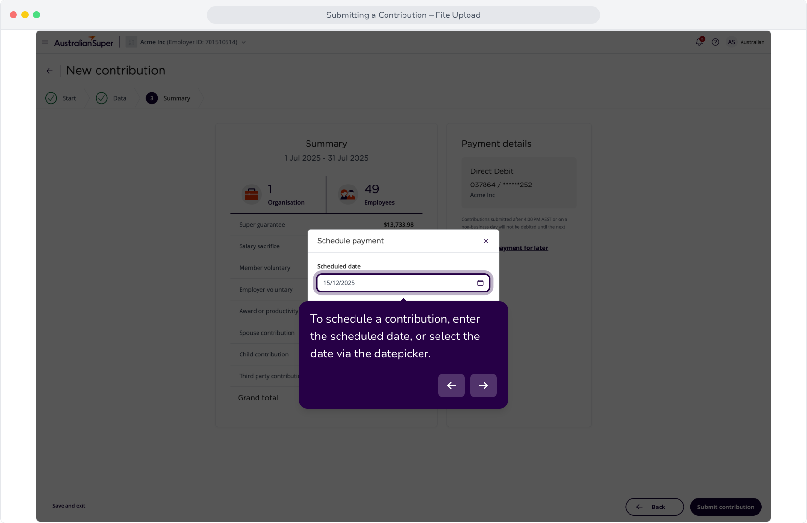Screen dimensions: 807x523
Task: Select the Start step tab
Action: [61, 98]
